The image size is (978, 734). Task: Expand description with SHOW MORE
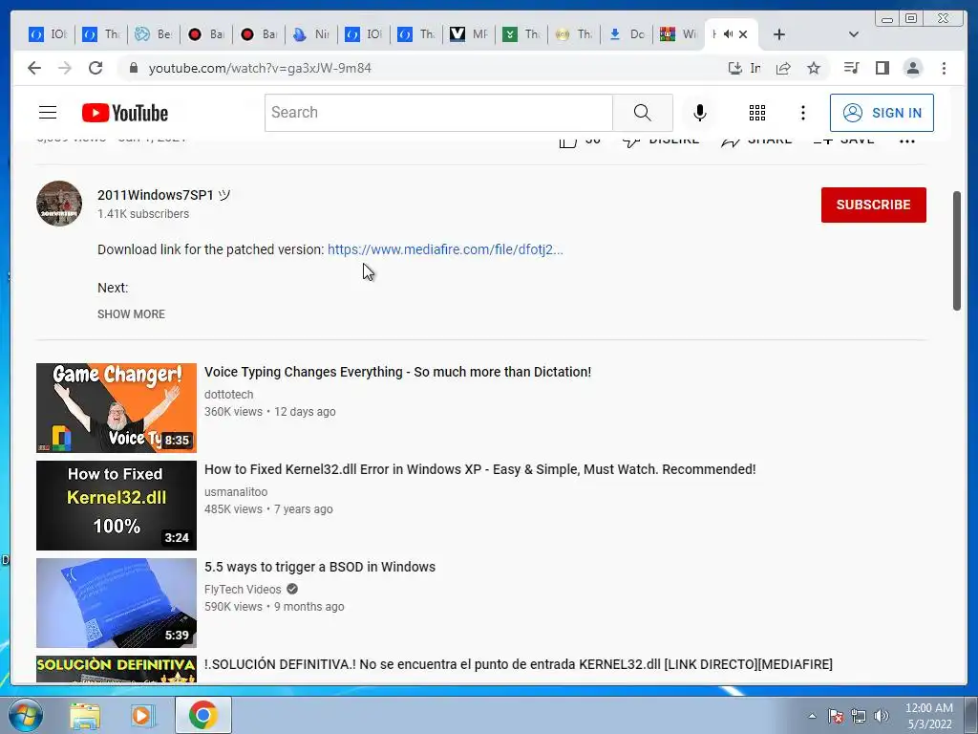(x=131, y=313)
